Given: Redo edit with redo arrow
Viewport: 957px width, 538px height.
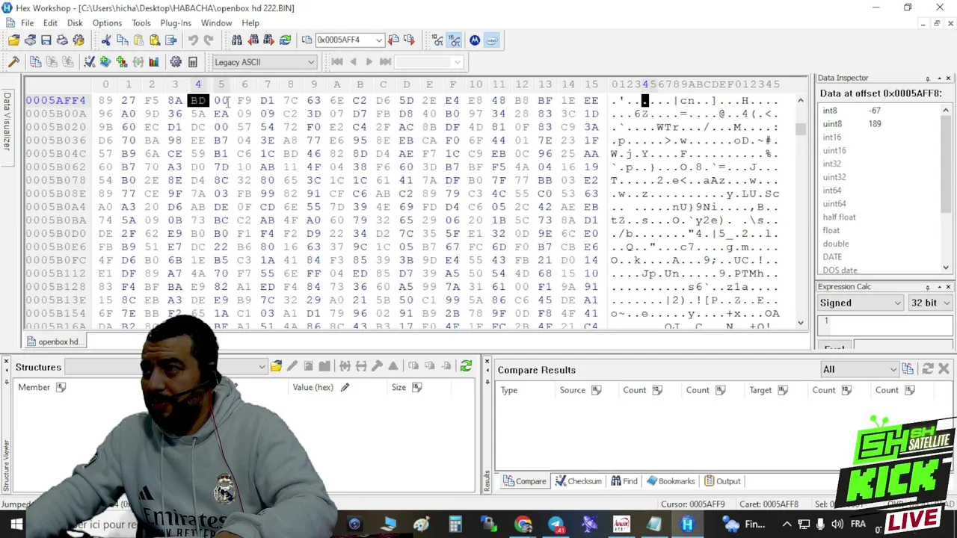Looking at the screenshot, I should (x=209, y=40).
